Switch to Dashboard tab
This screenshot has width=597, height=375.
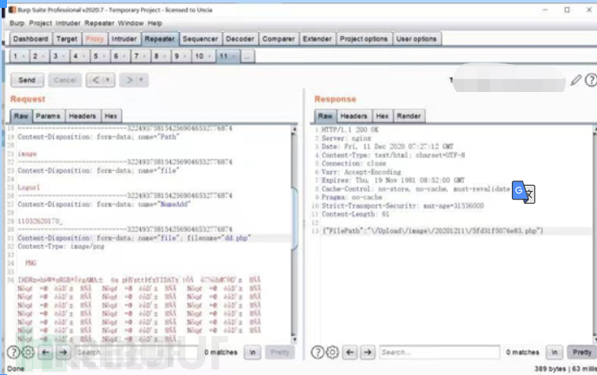tap(30, 39)
